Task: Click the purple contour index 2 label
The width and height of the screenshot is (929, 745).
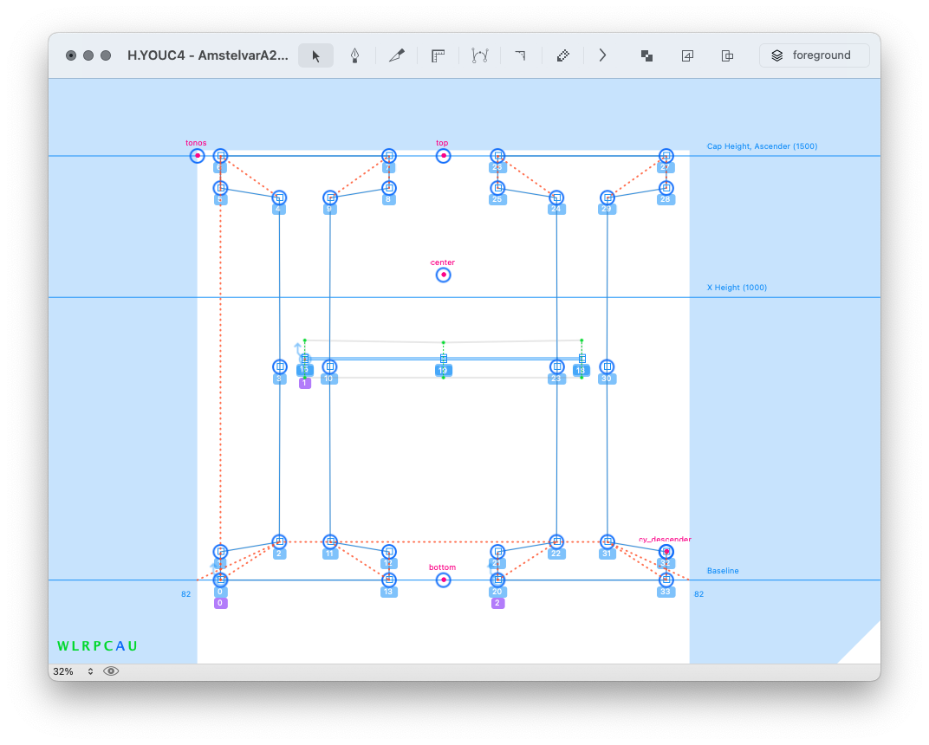Action: coord(497,603)
